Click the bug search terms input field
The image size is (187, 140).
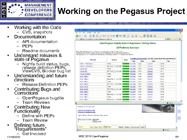click(x=85, y=121)
